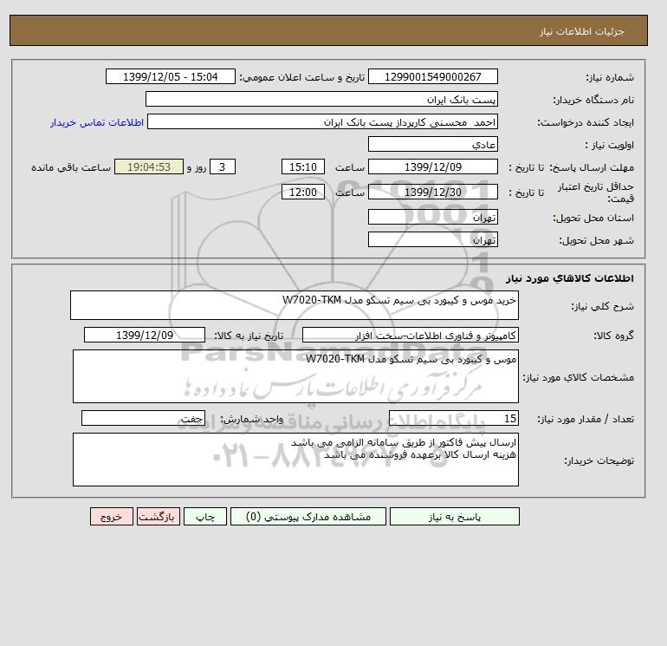
Task: Click the label استان محل تحویل:
Action: [x=593, y=218]
